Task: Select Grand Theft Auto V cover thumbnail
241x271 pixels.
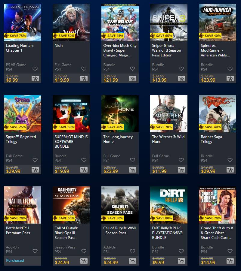Action: [x=218, y=205]
